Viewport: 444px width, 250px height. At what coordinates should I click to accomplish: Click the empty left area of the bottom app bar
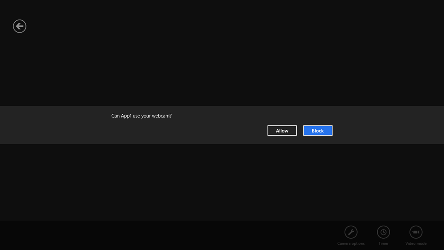click(130, 235)
